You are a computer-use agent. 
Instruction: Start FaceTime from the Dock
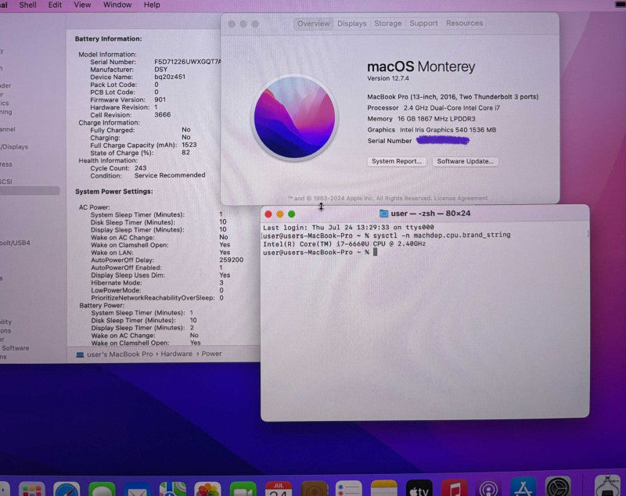point(243,489)
